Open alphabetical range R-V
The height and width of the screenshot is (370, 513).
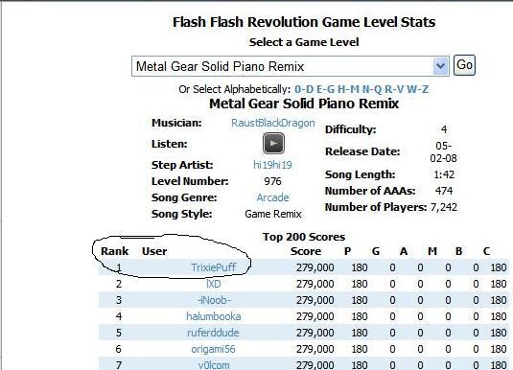coord(394,89)
